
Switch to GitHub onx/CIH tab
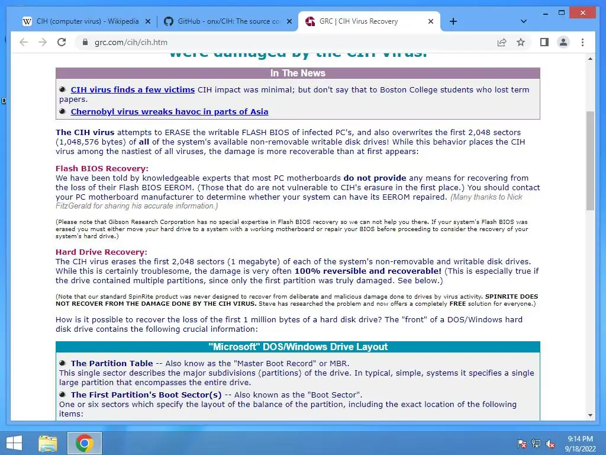coord(228,21)
